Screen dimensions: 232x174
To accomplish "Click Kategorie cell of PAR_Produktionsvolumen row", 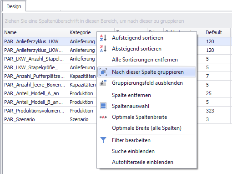I will [x=82, y=111].
